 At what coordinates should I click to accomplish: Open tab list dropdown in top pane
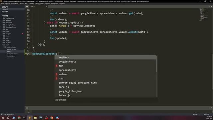point(211,7)
